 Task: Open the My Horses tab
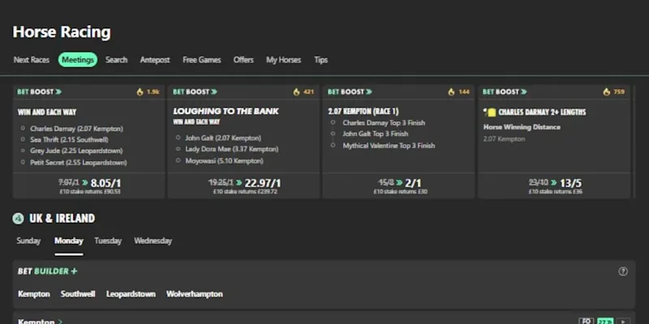[x=283, y=60]
